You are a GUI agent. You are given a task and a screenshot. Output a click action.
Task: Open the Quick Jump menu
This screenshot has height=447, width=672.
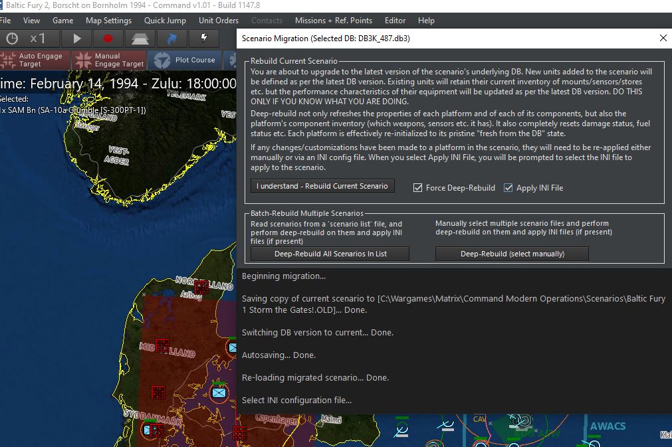click(x=165, y=21)
